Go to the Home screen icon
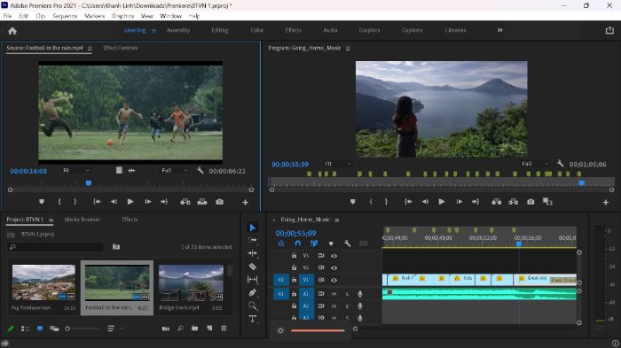Image resolution: width=621 pixels, height=348 pixels. click(12, 31)
